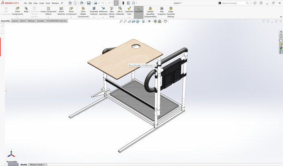This screenshot has height=166, width=283.
Task: Expand Assembly Features dropdown arrow
Action: pyautogui.click(x=94, y=17)
